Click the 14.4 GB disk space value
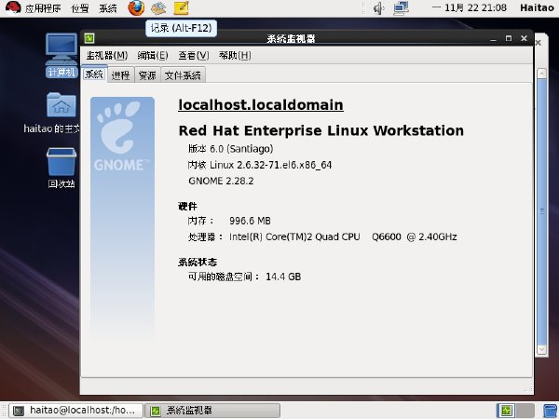Image resolution: width=559 pixels, height=419 pixels. coord(283,277)
